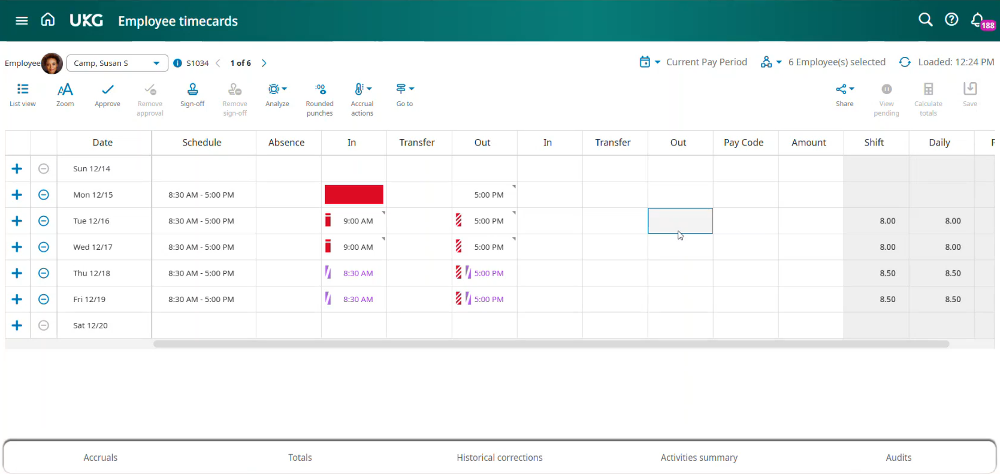
Task: Click the horizontal scrollbar under the timecard grid
Action: [x=551, y=344]
